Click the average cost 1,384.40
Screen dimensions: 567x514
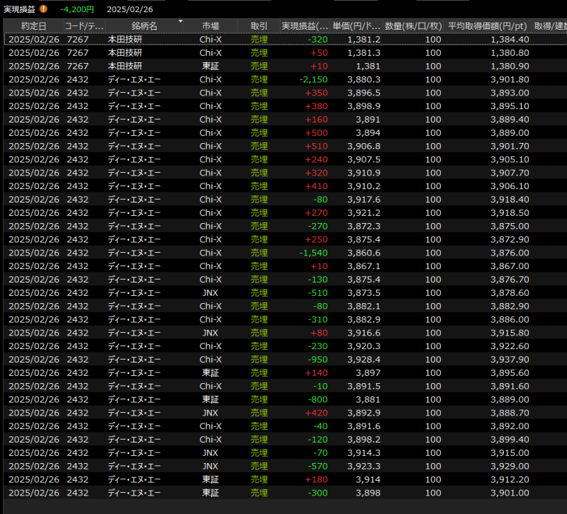coord(510,40)
